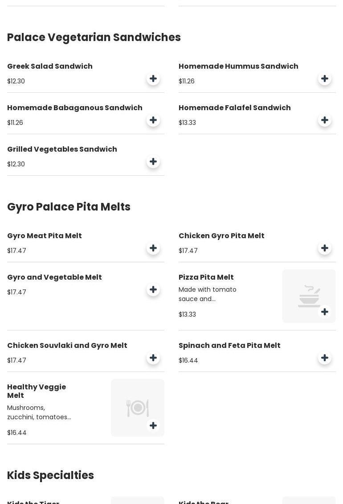Add Spinach and Feta Pita Melt plus
This screenshot has height=504, width=343.
click(325, 357)
